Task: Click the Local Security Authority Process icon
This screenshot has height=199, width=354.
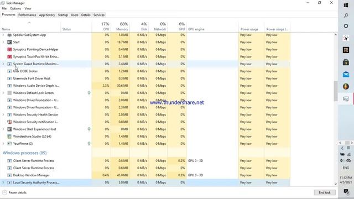Action: point(9,182)
